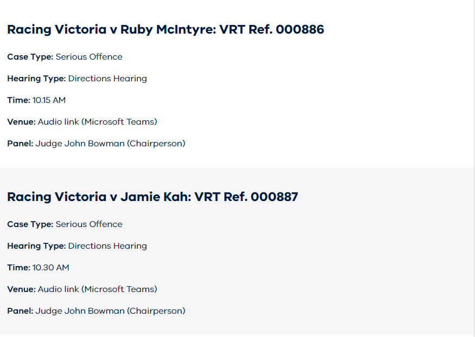Click the Audio link venue for Kah case
This screenshot has width=475, height=337.
click(x=97, y=289)
